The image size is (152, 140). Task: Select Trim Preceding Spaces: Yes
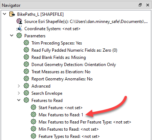pos(57,43)
